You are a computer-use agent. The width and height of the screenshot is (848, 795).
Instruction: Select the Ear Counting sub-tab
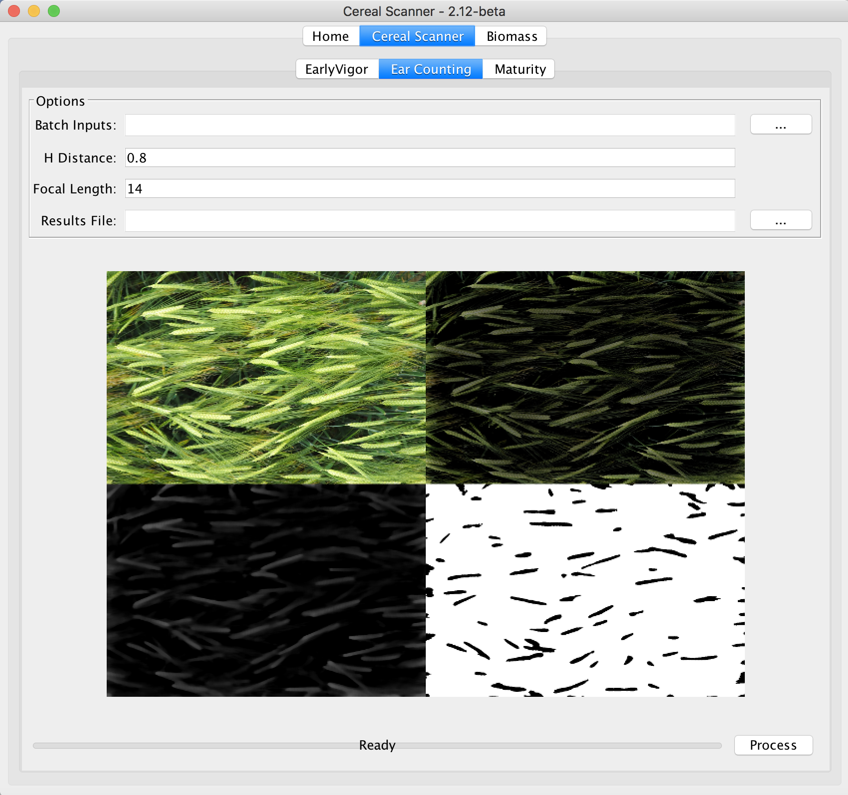[431, 69]
